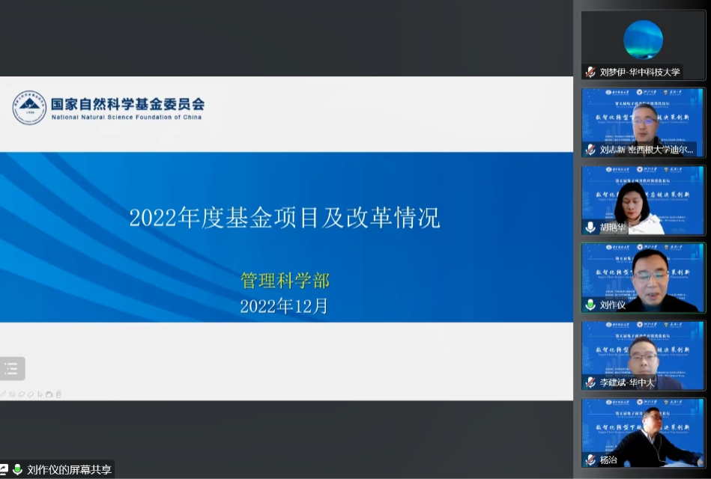Click the slide title 2022年度基金项目及改革情况
This screenshot has width=711, height=479.
point(285,218)
